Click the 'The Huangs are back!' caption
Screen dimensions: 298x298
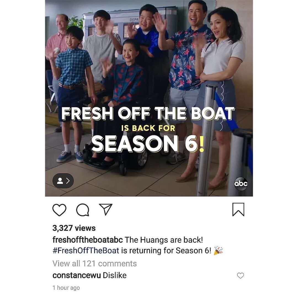[164, 240]
